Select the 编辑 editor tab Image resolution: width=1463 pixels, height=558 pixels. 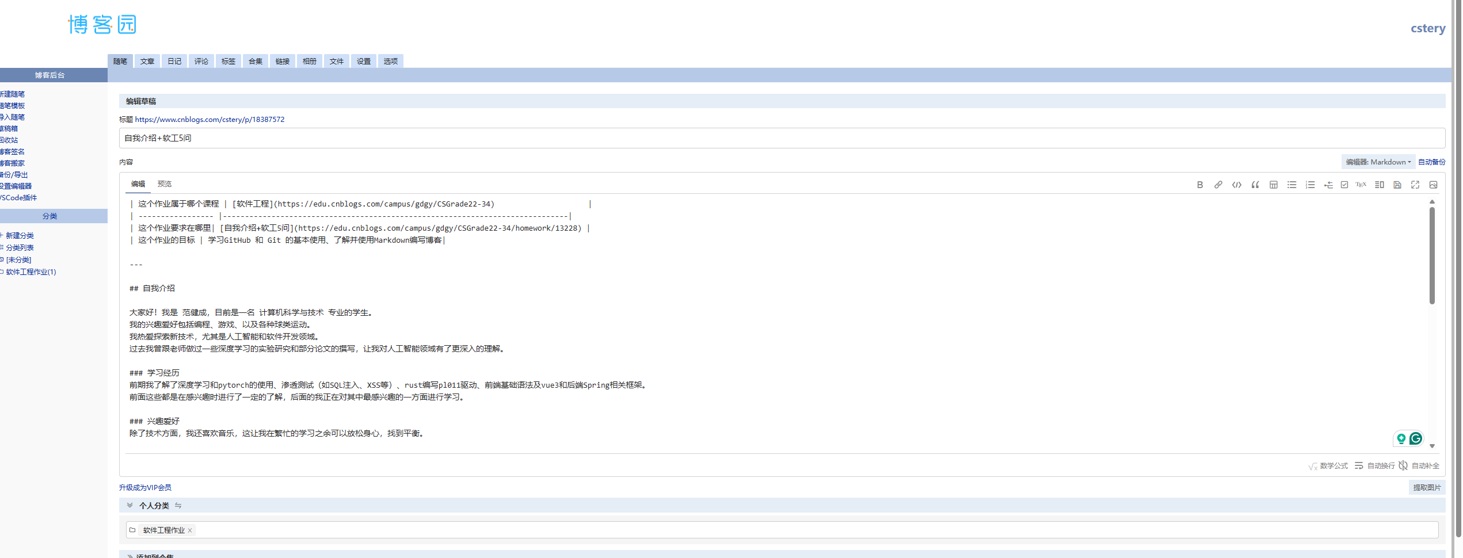(138, 184)
